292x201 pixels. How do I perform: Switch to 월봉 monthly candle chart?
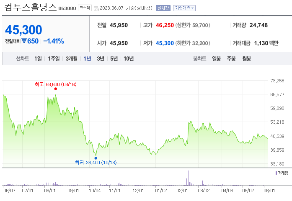click(x=247, y=59)
